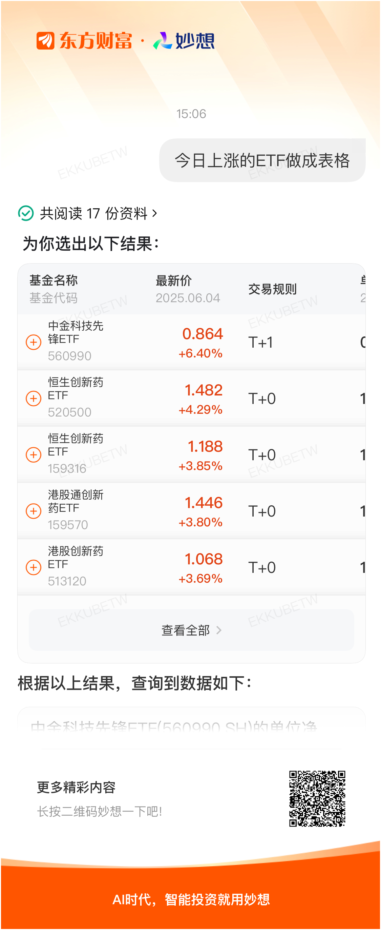The image size is (381, 930).
Task: Click the 基金名称 column header
Action: (x=54, y=280)
